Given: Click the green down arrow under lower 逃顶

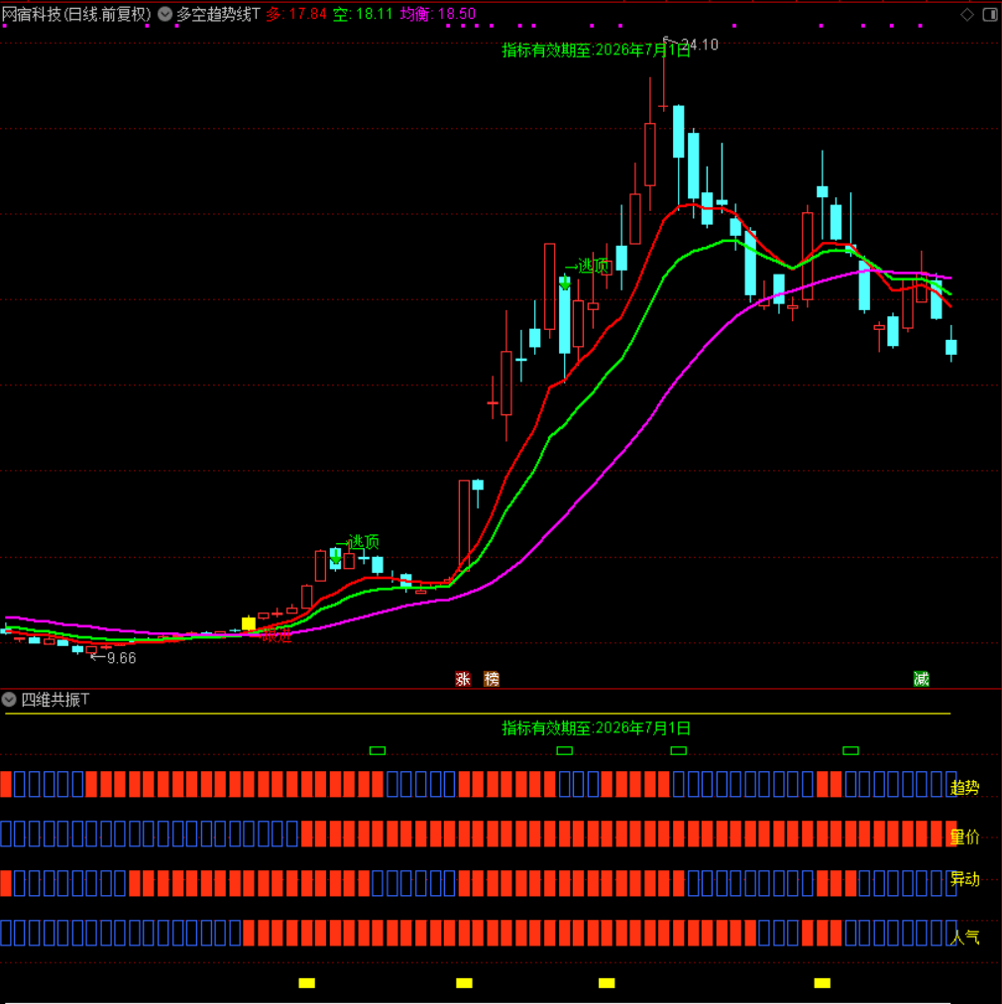Looking at the screenshot, I should pos(336,558).
